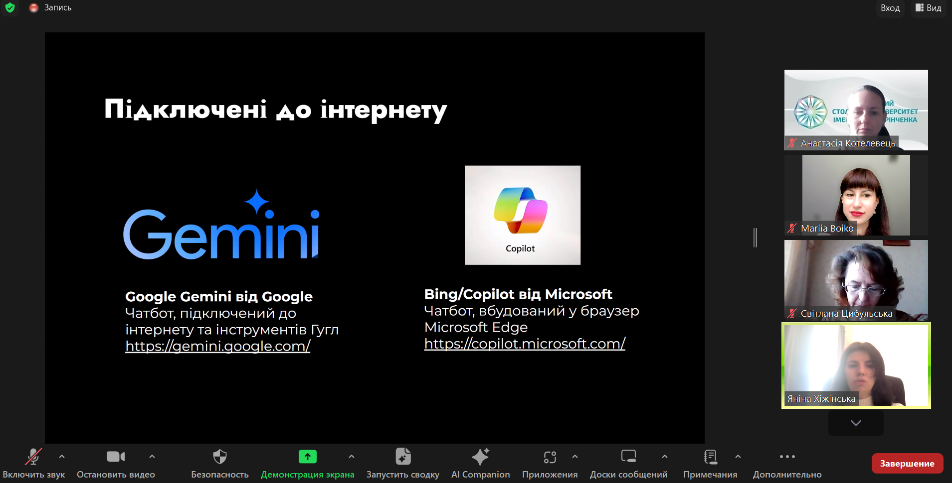This screenshot has width=952, height=483.
Task: Click the More three-dots icon
Action: 787,457
